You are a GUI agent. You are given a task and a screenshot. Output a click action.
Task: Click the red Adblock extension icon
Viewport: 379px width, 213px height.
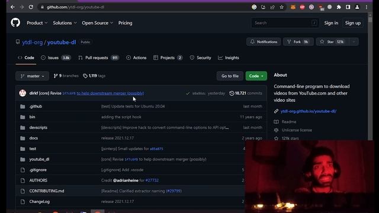pos(302,7)
